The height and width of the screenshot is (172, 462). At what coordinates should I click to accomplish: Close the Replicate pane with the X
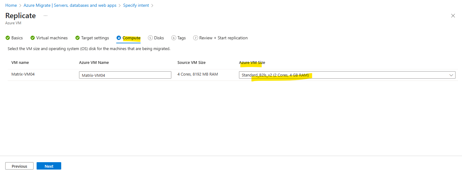453,16
